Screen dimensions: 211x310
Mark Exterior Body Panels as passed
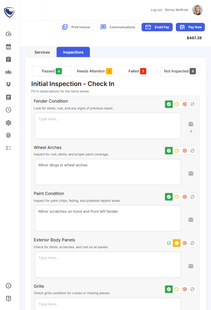point(169,243)
